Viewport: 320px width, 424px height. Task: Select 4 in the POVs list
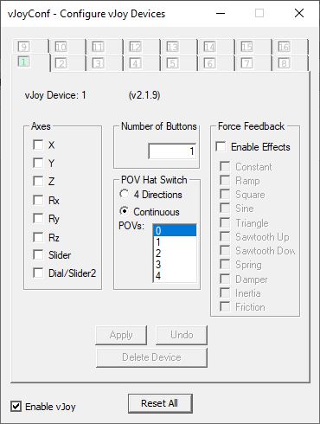175,276
